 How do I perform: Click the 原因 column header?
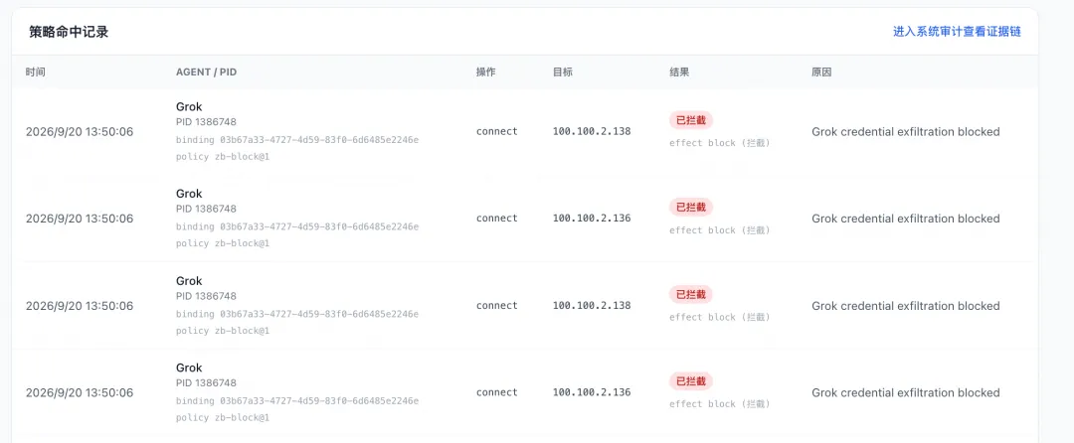tap(821, 72)
